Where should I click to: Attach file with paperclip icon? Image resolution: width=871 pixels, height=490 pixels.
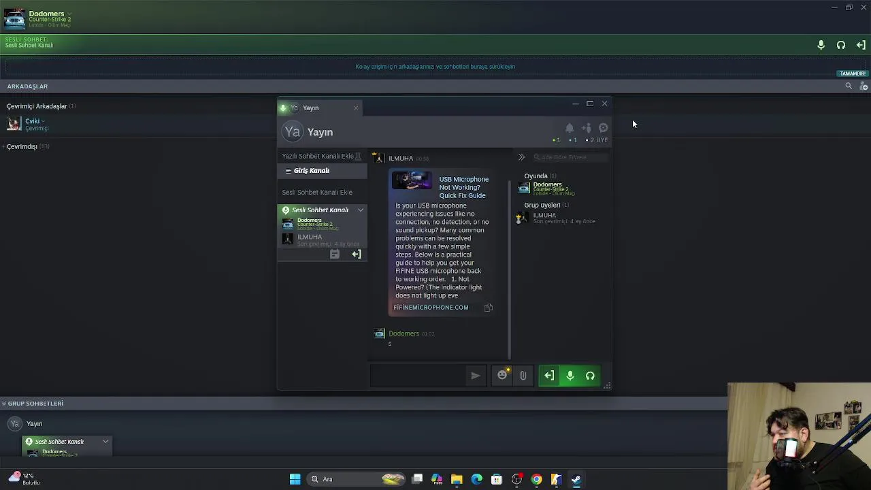(523, 376)
